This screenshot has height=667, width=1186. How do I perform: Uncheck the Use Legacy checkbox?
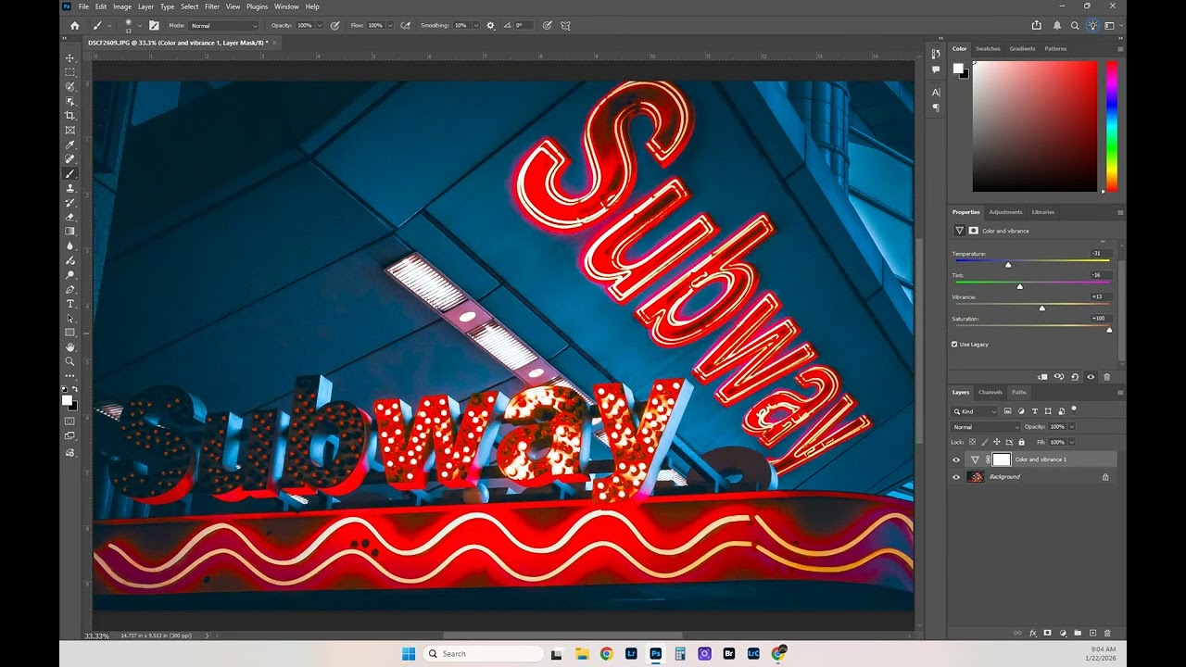click(x=955, y=344)
